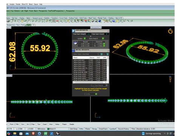
Task: Click the Millimeters units status field
Action: (41, 129)
